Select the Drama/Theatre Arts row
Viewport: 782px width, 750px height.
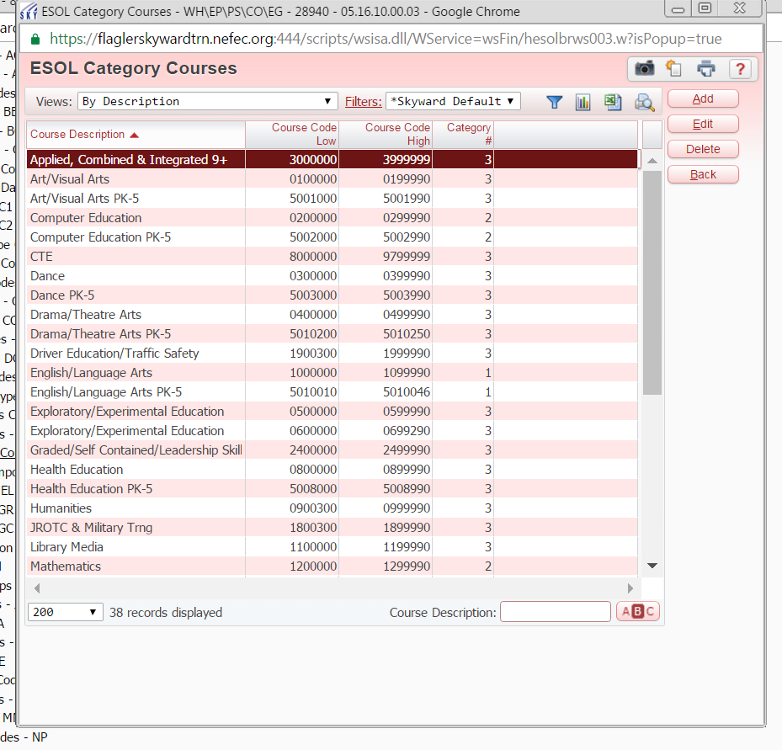click(332, 315)
